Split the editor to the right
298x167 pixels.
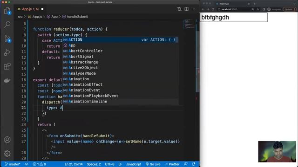coord(186,9)
